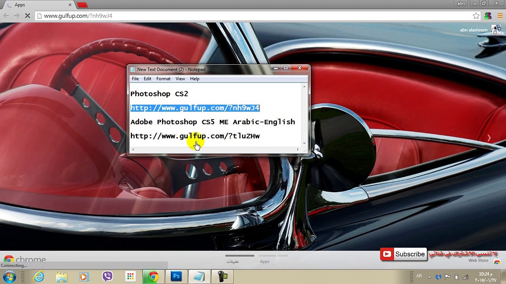Click the colorful extension icon beside the star
506x284 pixels.
click(x=488, y=16)
